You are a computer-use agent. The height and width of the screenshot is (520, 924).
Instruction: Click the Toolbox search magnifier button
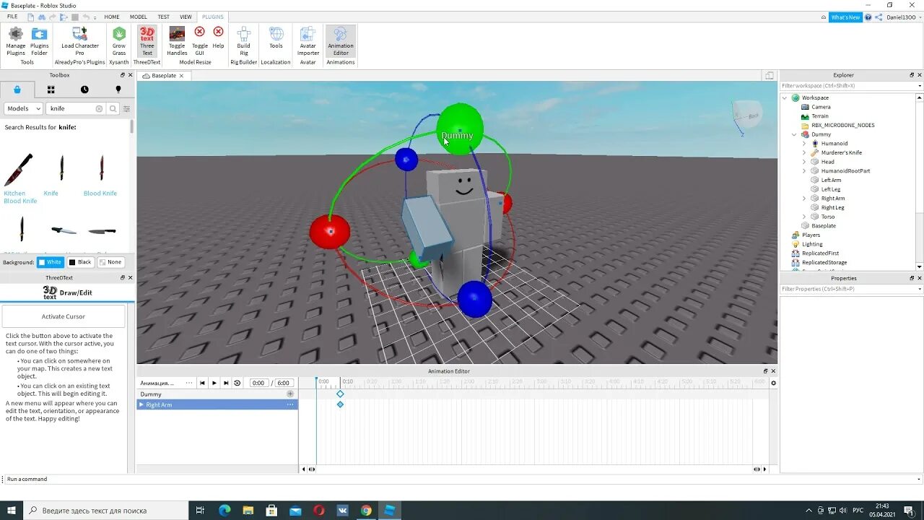113,108
